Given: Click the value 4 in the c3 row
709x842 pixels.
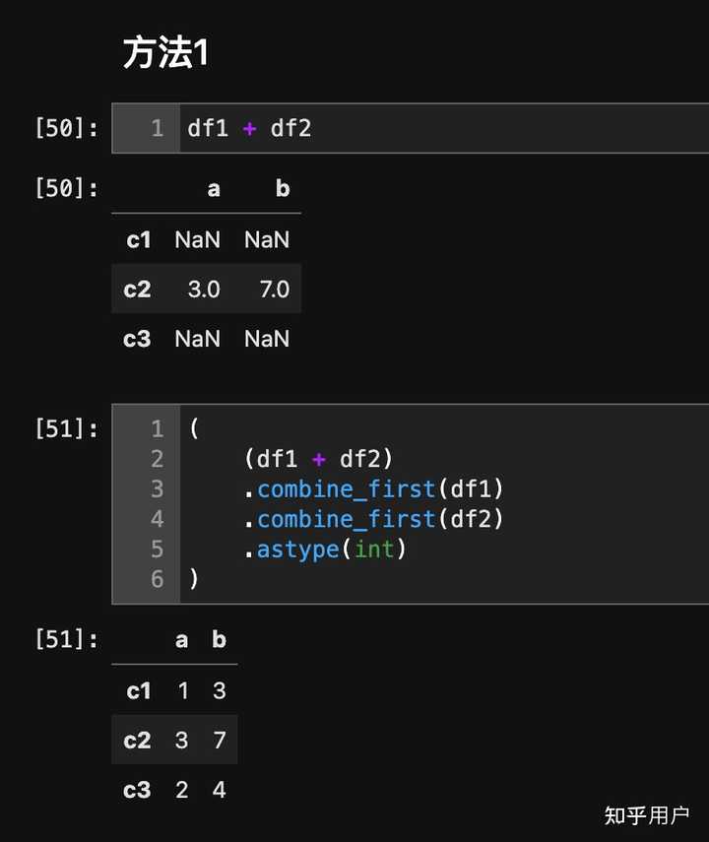Looking at the screenshot, I should (219, 790).
